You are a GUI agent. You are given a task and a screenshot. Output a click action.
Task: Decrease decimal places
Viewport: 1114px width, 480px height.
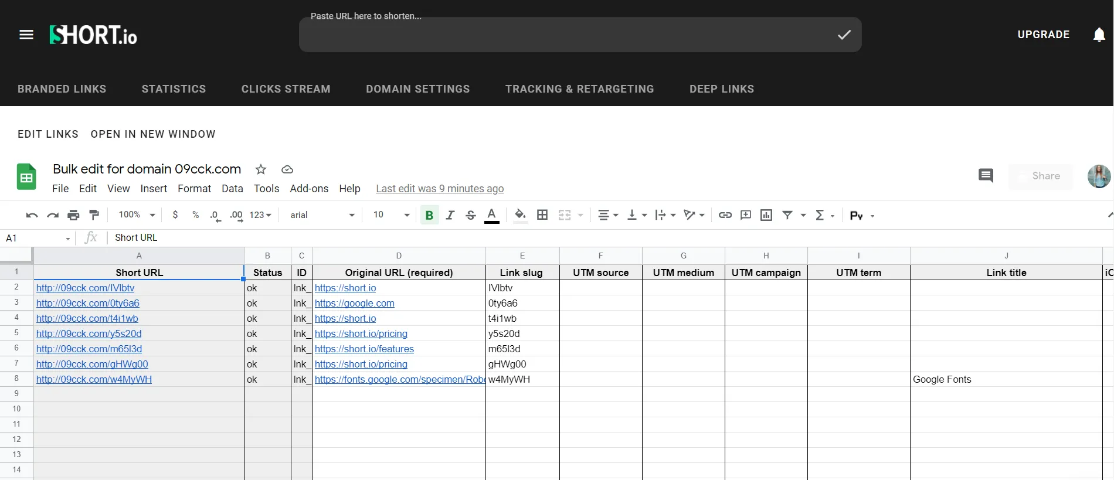tap(215, 216)
